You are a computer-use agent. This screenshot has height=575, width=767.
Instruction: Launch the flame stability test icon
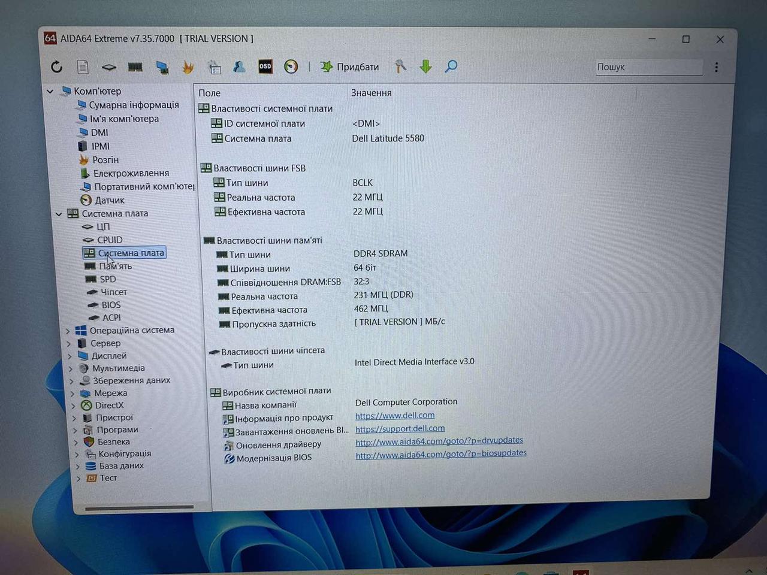[x=188, y=67]
